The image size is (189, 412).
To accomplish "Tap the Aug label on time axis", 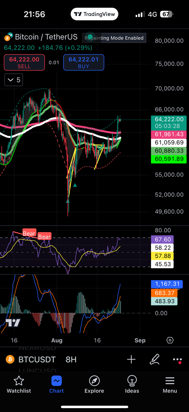I will coord(57,340).
